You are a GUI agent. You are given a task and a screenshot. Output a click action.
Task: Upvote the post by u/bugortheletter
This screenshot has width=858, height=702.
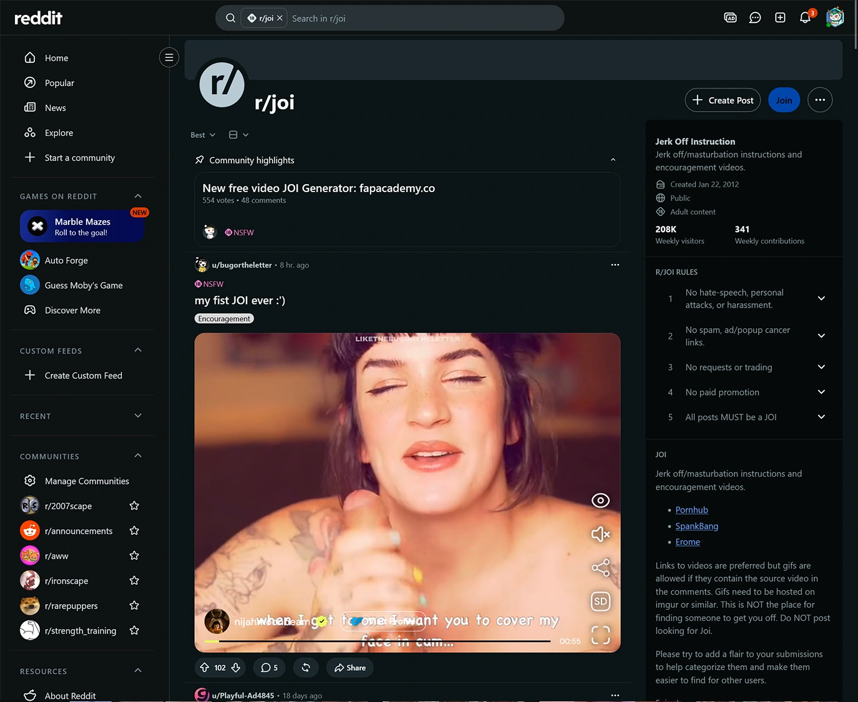coord(205,668)
